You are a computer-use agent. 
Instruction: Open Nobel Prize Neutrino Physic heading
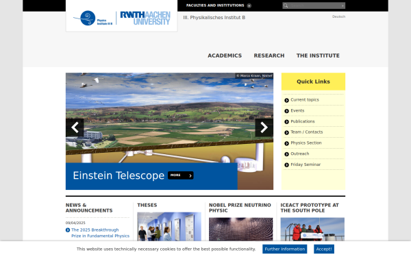point(240,208)
